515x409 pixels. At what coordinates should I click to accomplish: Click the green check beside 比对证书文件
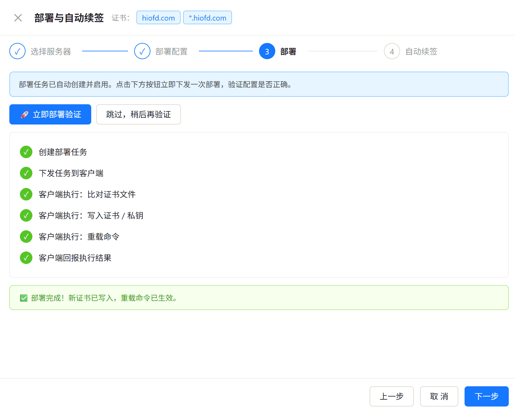26,195
